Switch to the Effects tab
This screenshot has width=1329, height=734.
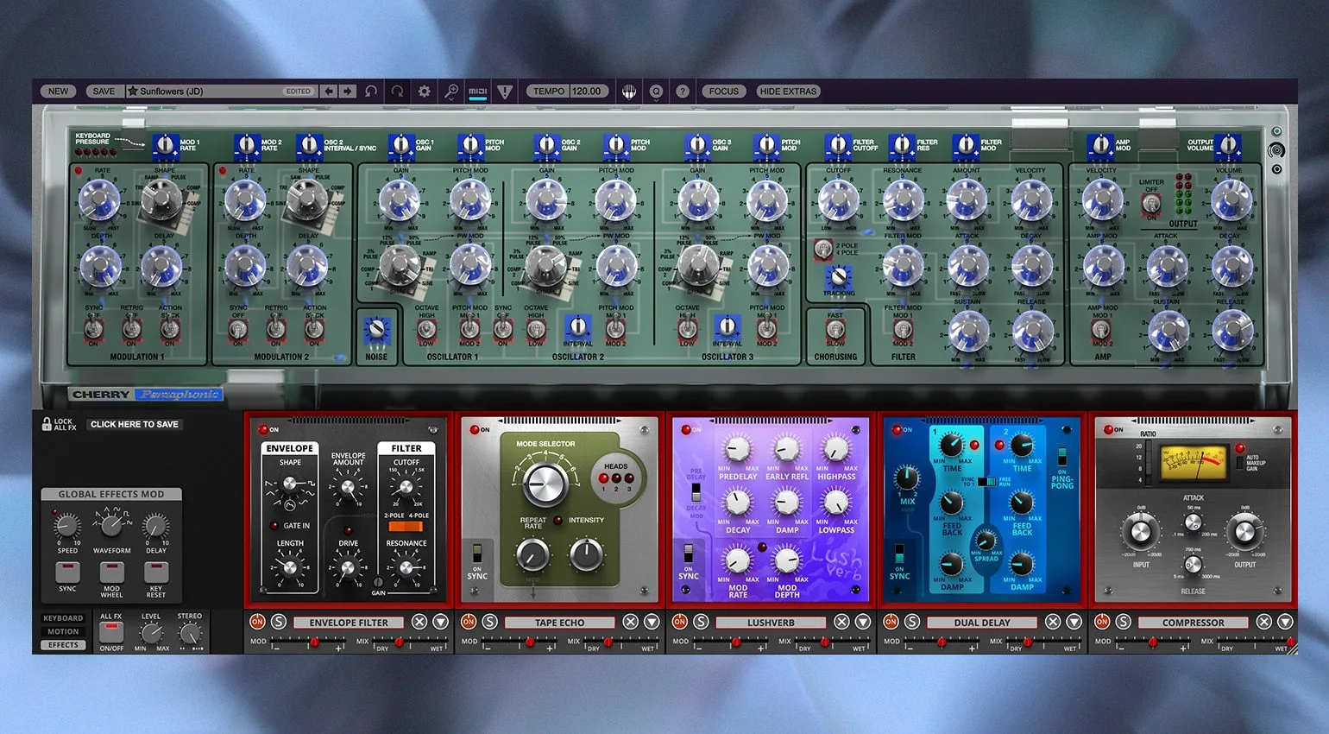(63, 645)
